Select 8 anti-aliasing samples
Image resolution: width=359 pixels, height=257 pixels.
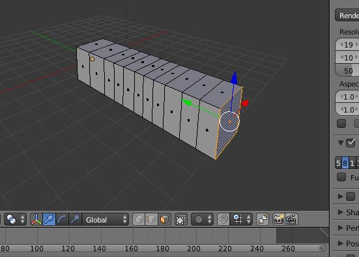click(345, 163)
